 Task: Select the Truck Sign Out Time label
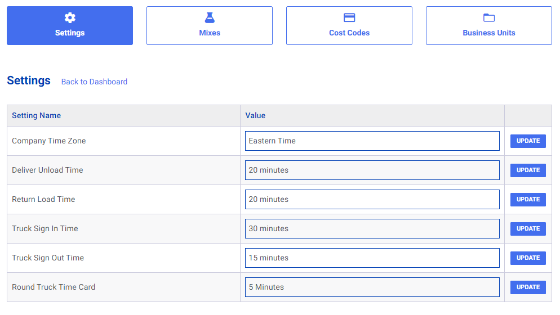(48, 258)
